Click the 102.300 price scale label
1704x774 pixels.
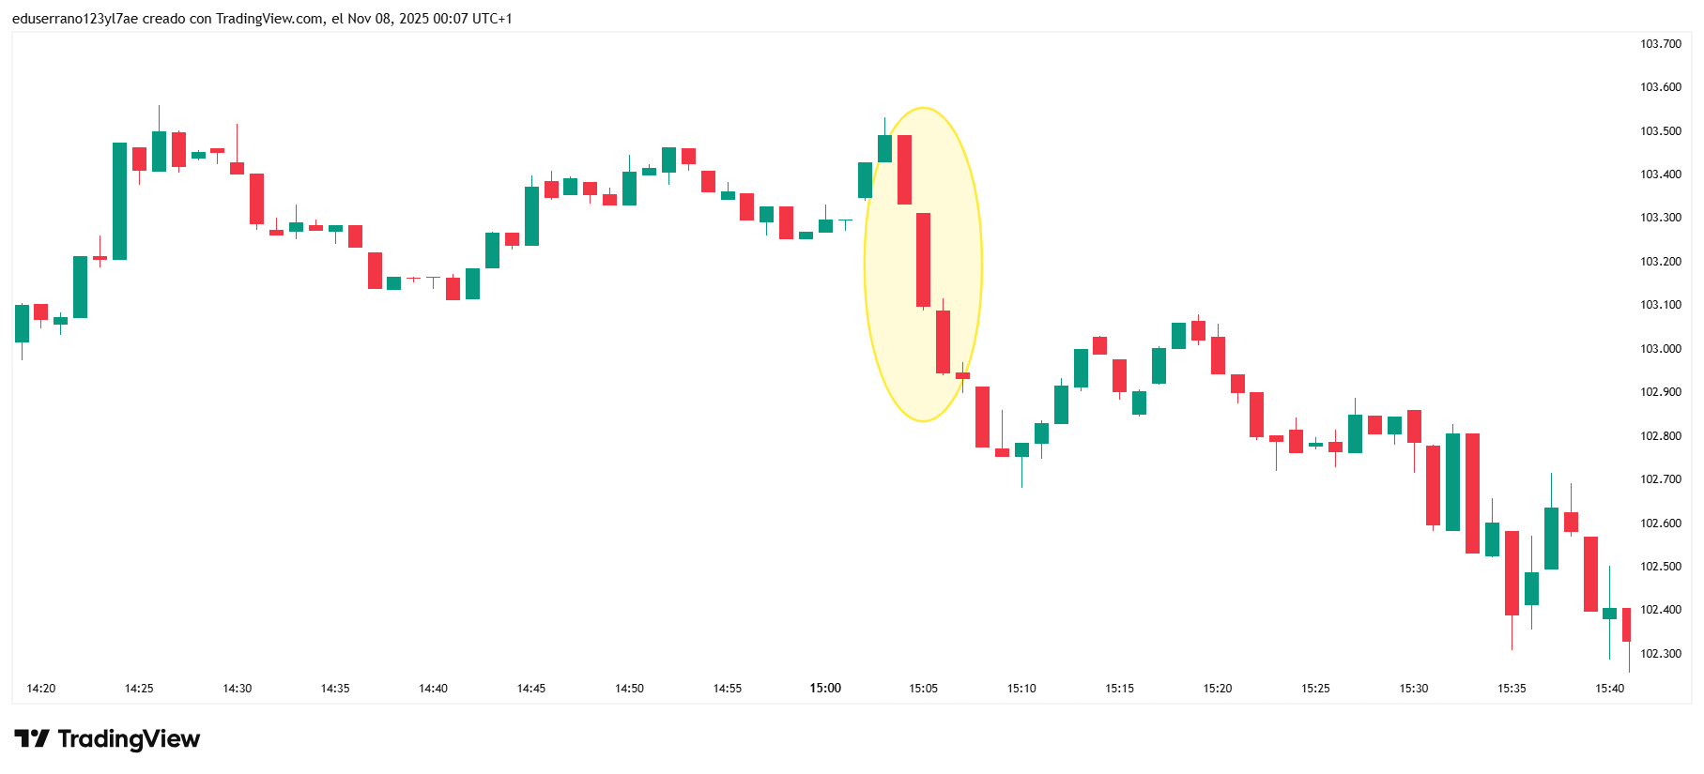point(1660,654)
